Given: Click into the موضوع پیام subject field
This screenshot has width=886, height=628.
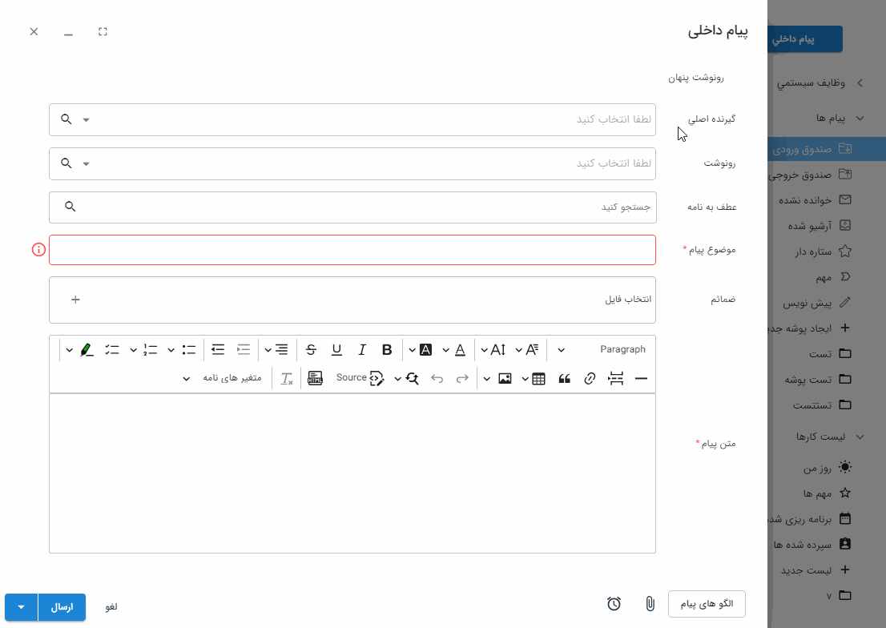Looking at the screenshot, I should point(352,250).
